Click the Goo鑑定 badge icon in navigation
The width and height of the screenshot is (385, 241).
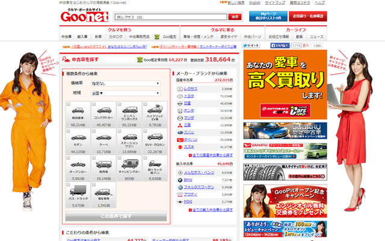157,37
